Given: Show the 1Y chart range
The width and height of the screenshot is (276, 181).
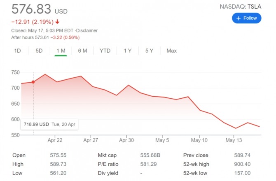Looking at the screenshot, I should click(x=127, y=51).
